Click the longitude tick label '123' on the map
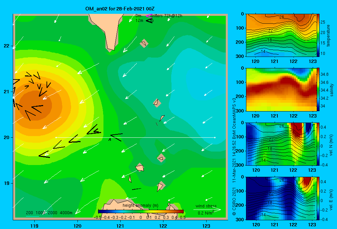 (206, 226)
